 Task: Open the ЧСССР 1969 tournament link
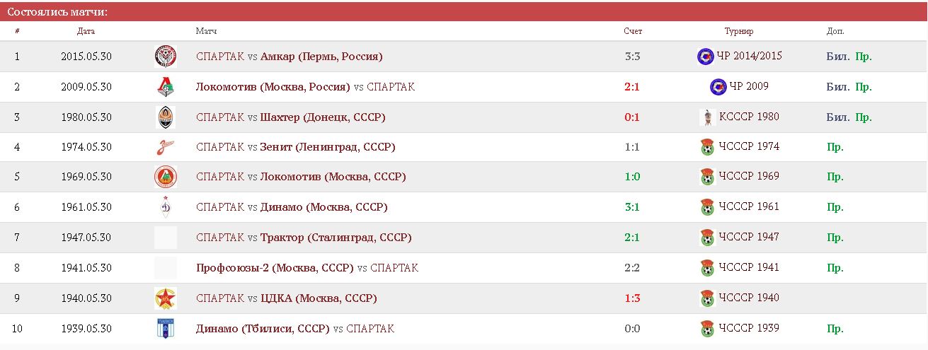point(749,176)
